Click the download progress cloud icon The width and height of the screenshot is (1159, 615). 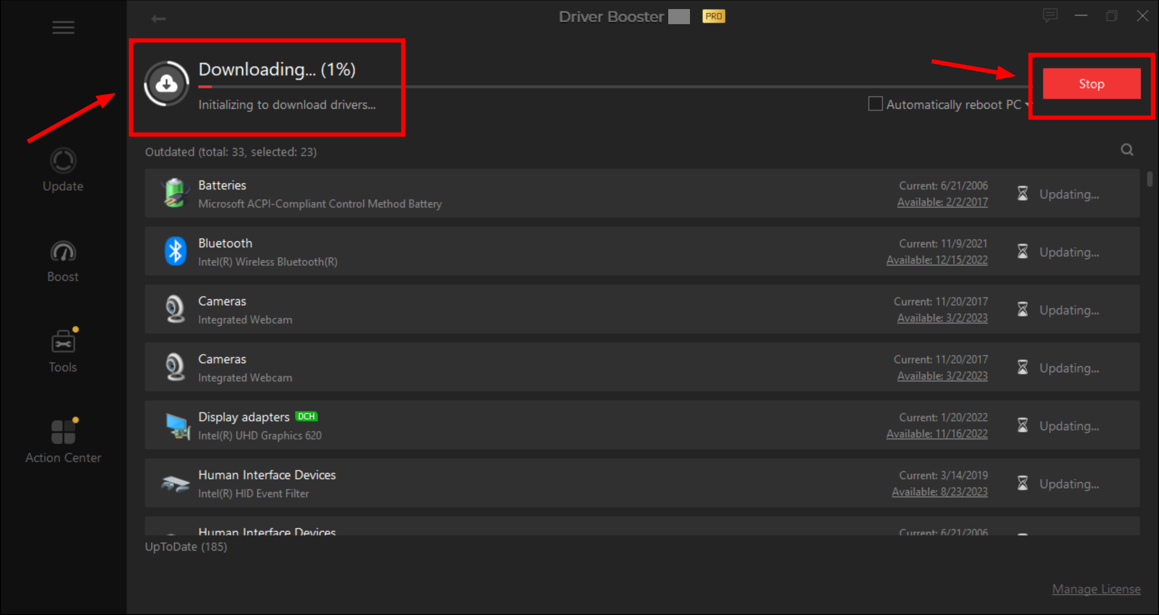tap(167, 84)
